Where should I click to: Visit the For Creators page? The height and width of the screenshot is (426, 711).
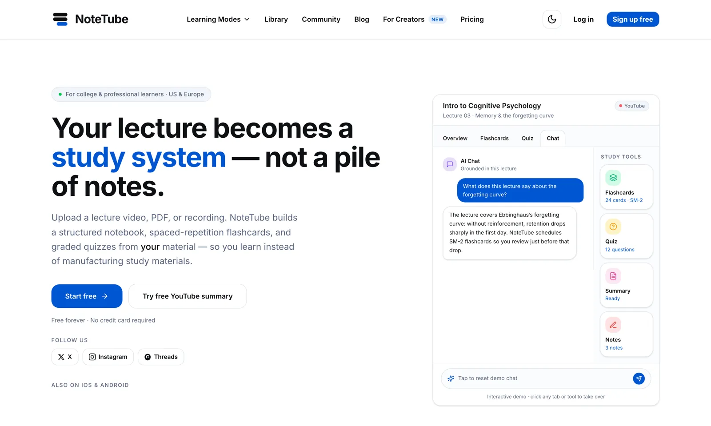click(403, 19)
